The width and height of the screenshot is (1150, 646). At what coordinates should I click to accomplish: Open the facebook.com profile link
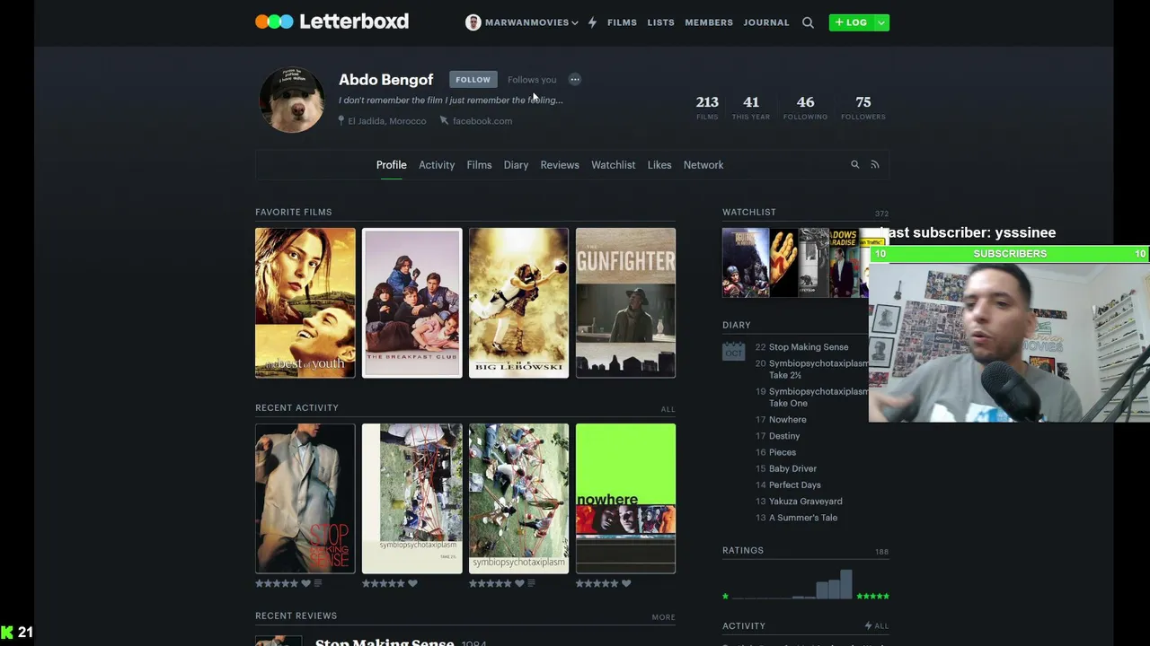[482, 121]
